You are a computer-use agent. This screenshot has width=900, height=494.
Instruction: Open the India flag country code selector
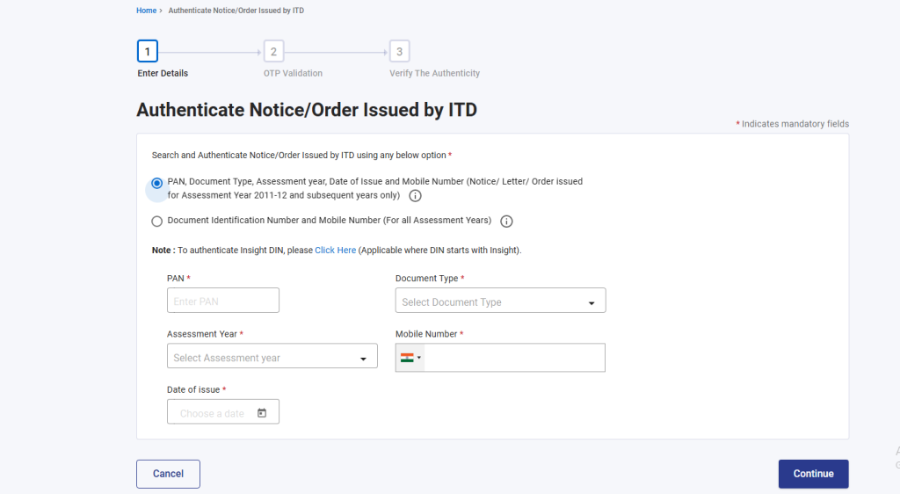[410, 358]
